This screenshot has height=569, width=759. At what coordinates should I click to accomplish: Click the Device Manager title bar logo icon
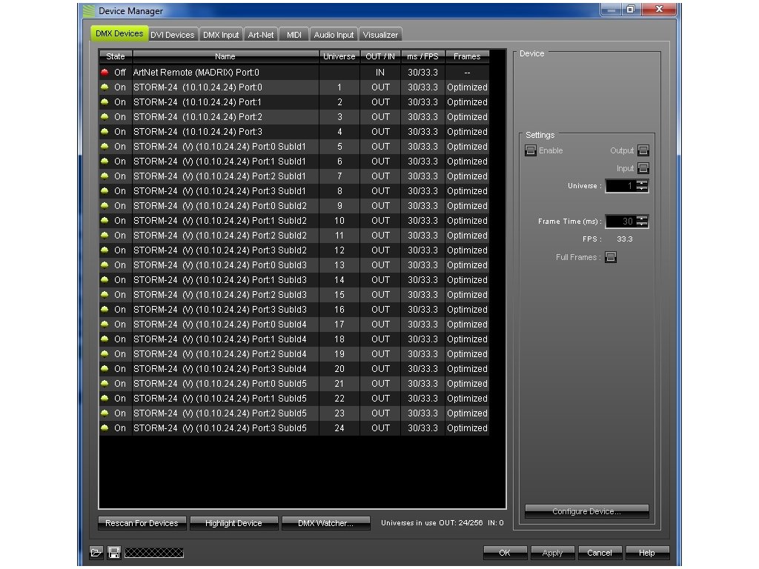89,11
